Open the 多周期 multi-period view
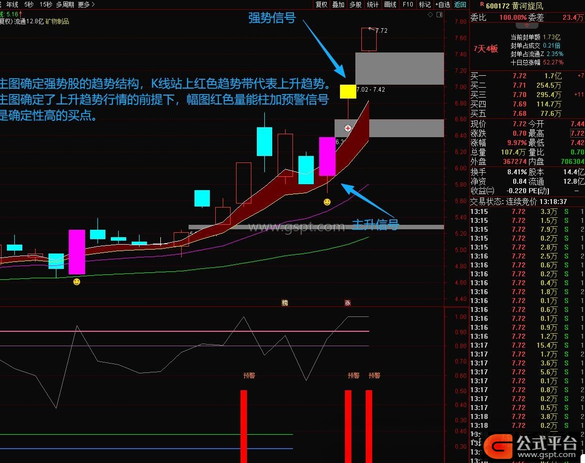 click(65, 4)
